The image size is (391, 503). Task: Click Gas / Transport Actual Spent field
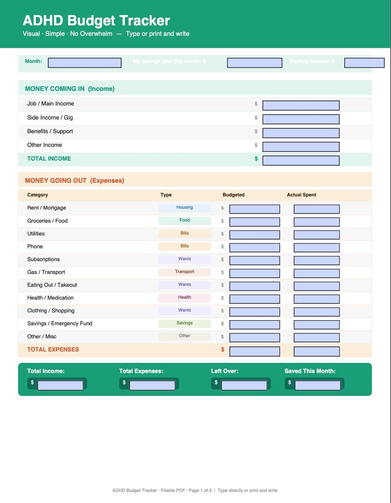(x=317, y=273)
